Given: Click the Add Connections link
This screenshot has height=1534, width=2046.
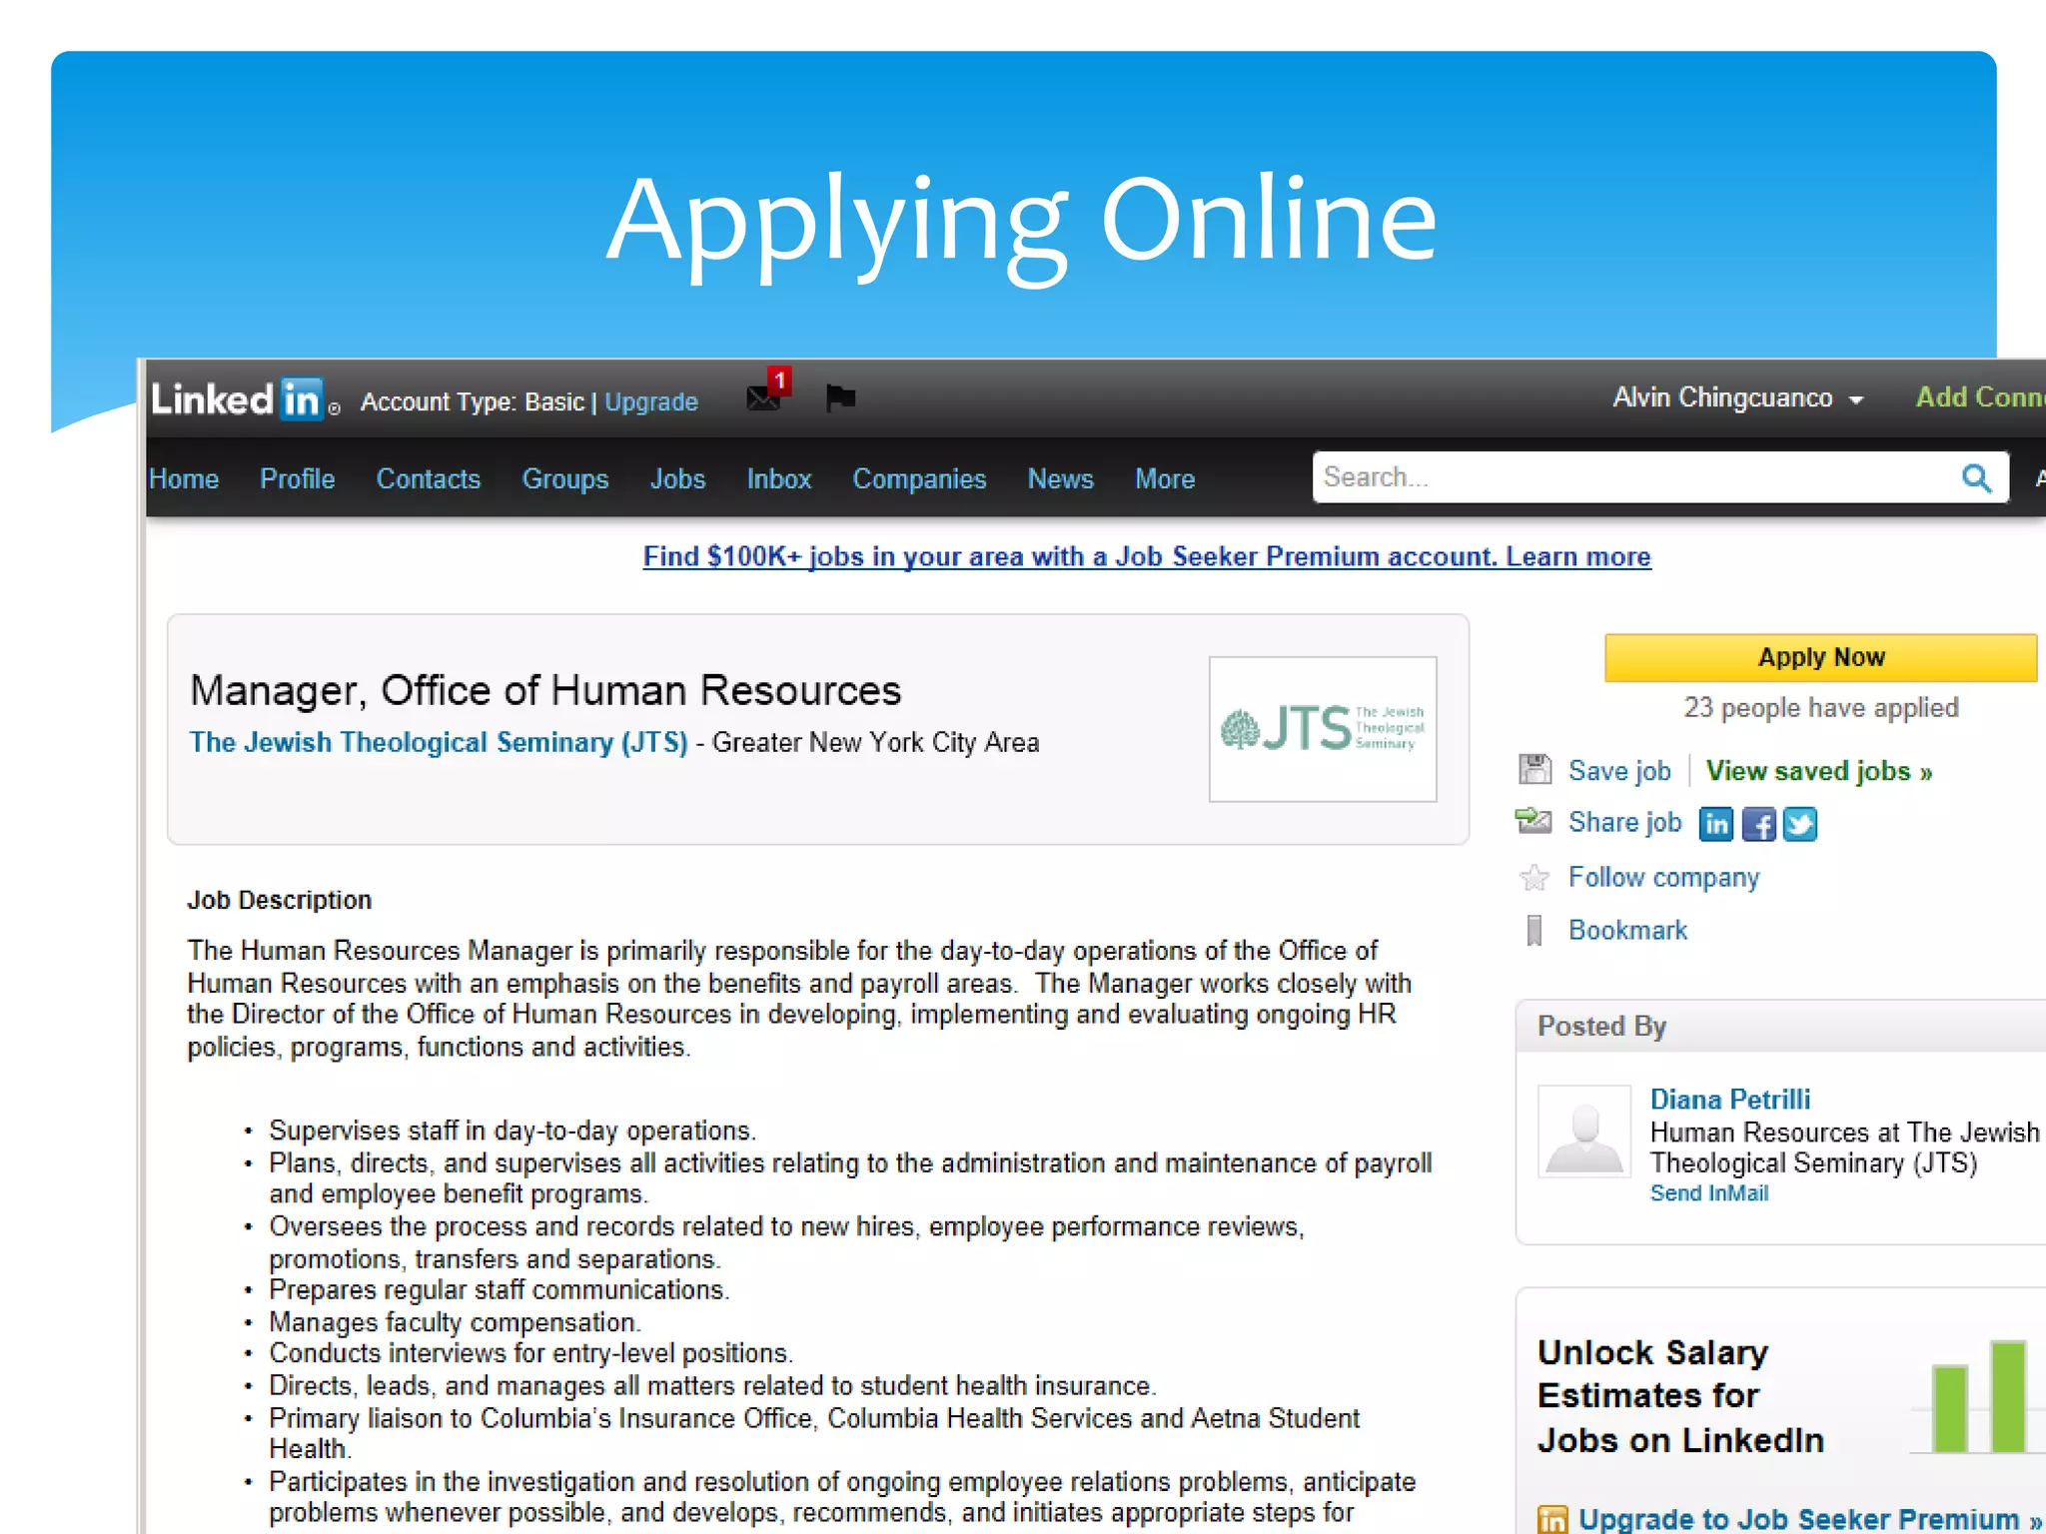Looking at the screenshot, I should coord(1980,397).
